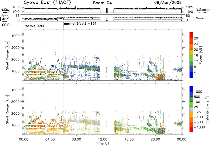Click the 'themis 3300' CPID text

pos(35,26)
